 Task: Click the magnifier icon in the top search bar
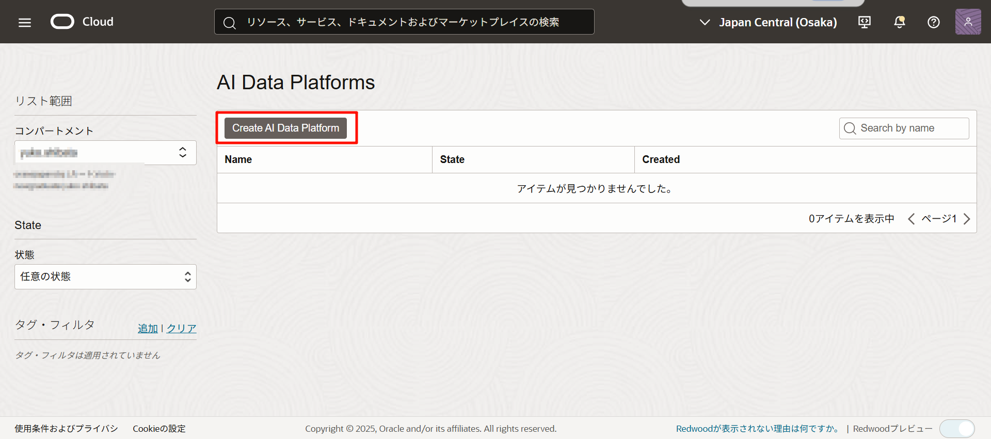(230, 23)
